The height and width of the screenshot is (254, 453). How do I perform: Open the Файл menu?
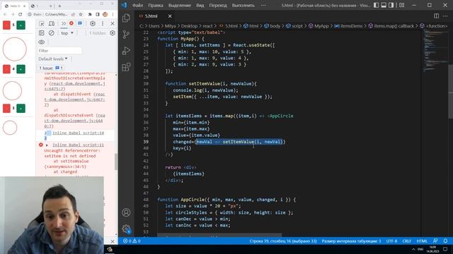138,5
